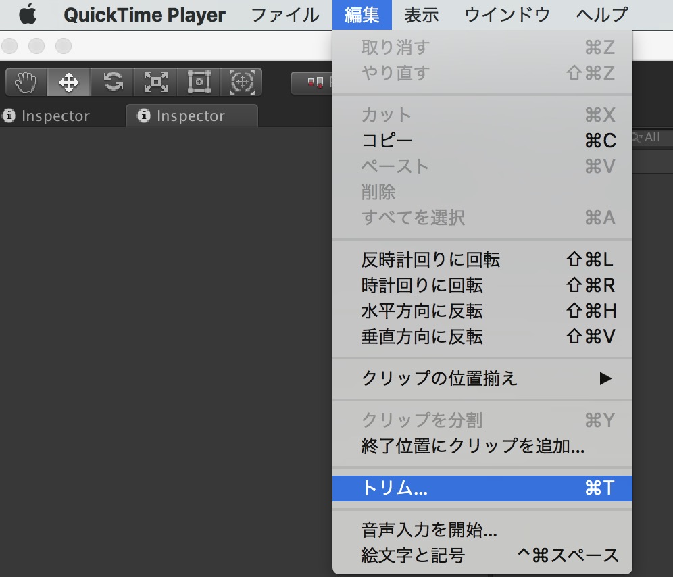Screen dimensions: 673x577
Task: Select the combined Transform tool
Action: click(242, 82)
